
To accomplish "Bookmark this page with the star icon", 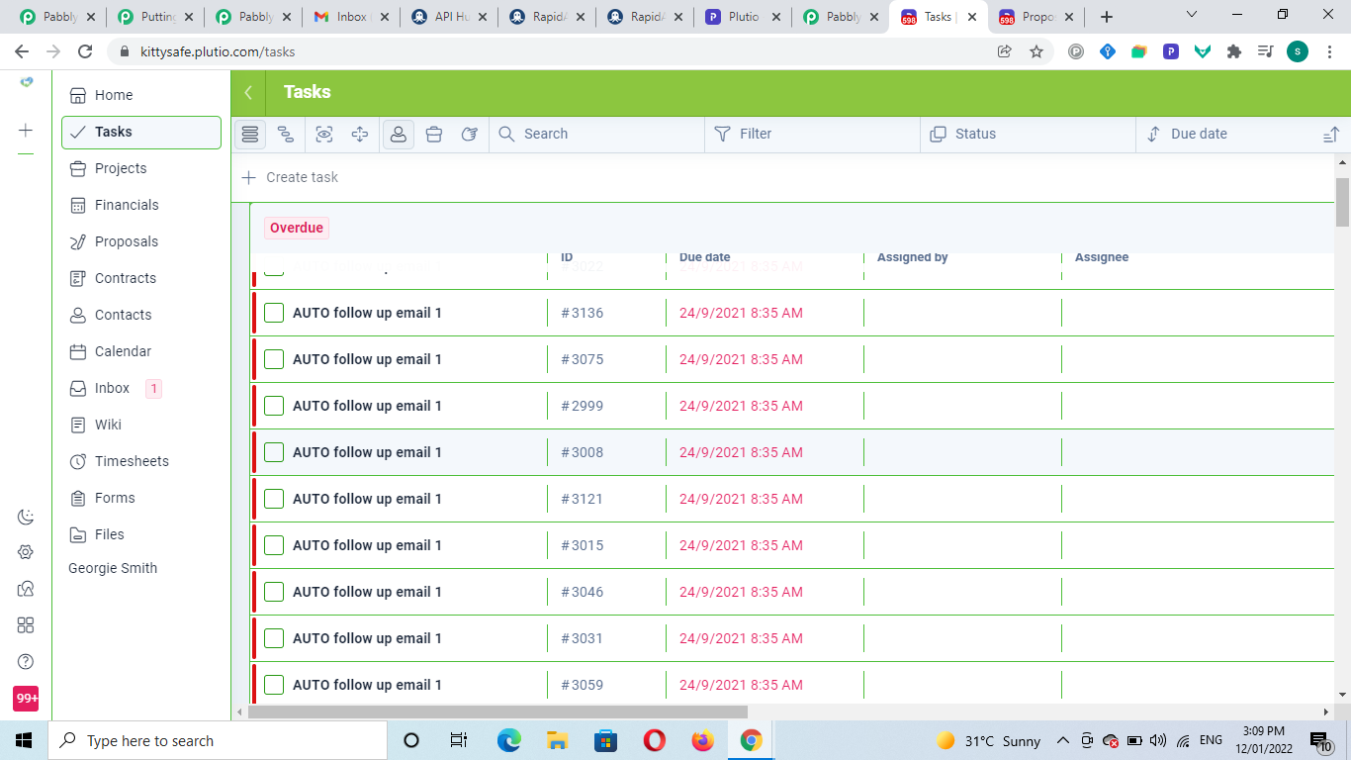I will click(x=1036, y=51).
